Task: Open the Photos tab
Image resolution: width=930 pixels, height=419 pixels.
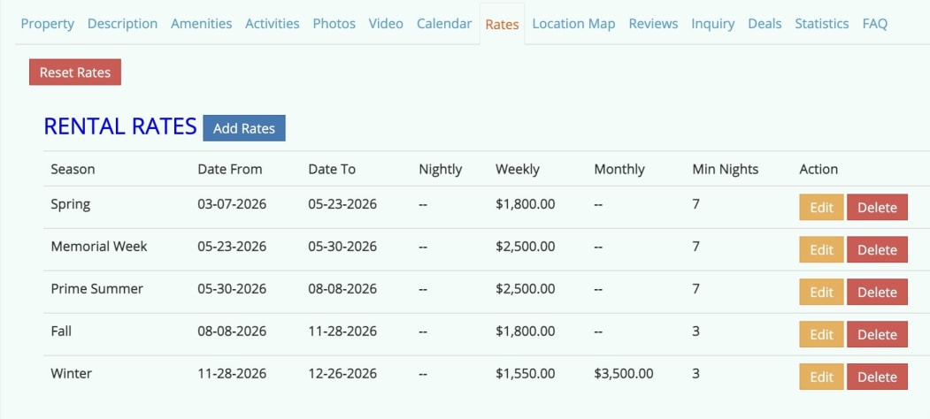Action: (334, 24)
